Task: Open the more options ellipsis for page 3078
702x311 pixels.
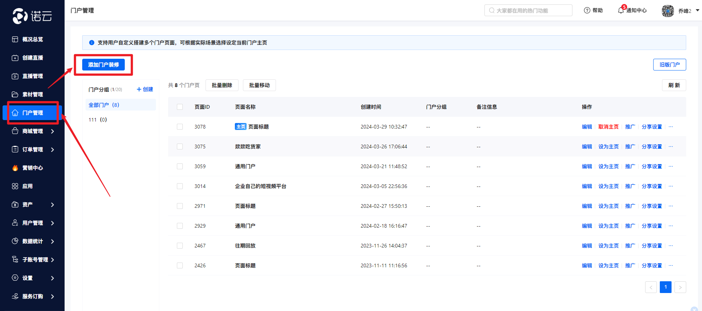Action: [671, 127]
